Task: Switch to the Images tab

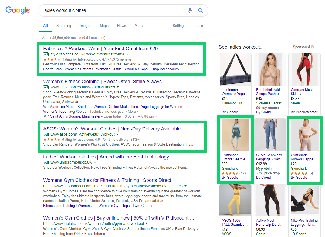Action: click(x=86, y=26)
